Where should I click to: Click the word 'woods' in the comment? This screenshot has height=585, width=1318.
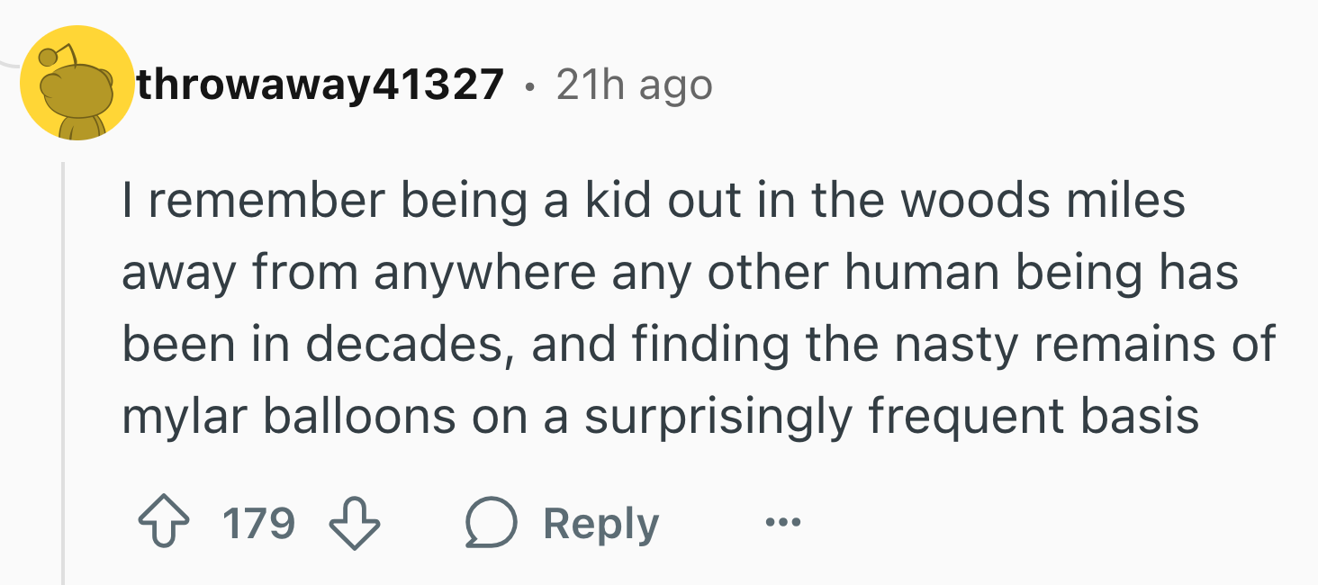tap(976, 201)
